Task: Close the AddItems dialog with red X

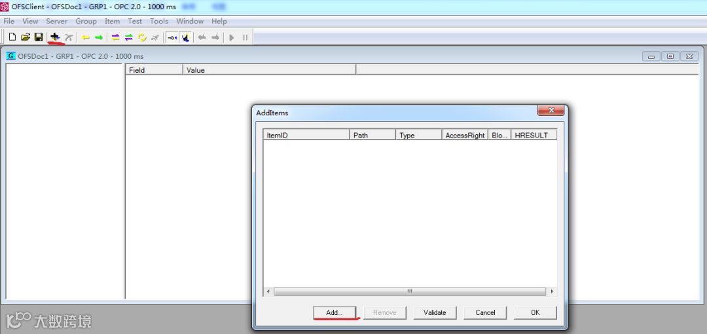Action: [x=551, y=110]
